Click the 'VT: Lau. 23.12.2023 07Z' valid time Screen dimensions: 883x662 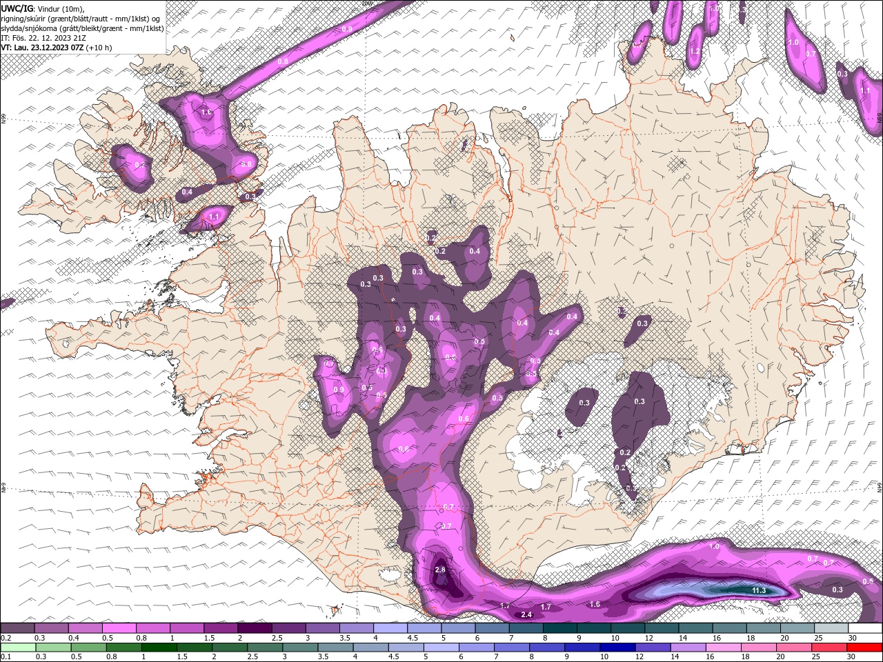pos(42,48)
